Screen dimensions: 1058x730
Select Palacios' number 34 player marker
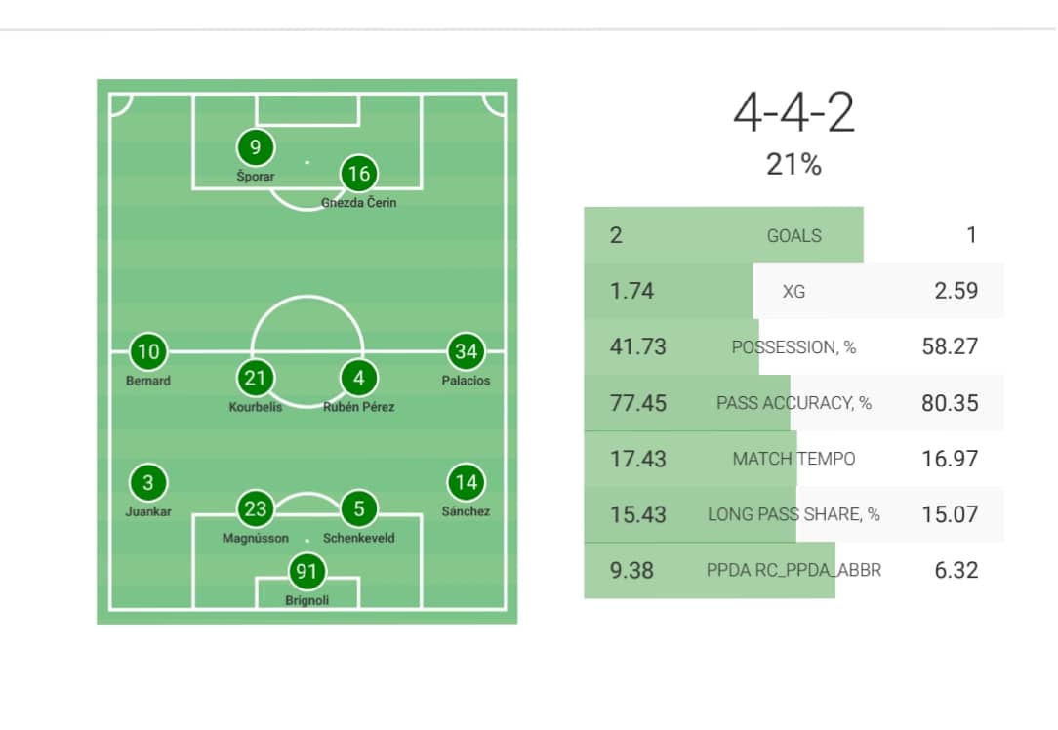[x=466, y=351]
